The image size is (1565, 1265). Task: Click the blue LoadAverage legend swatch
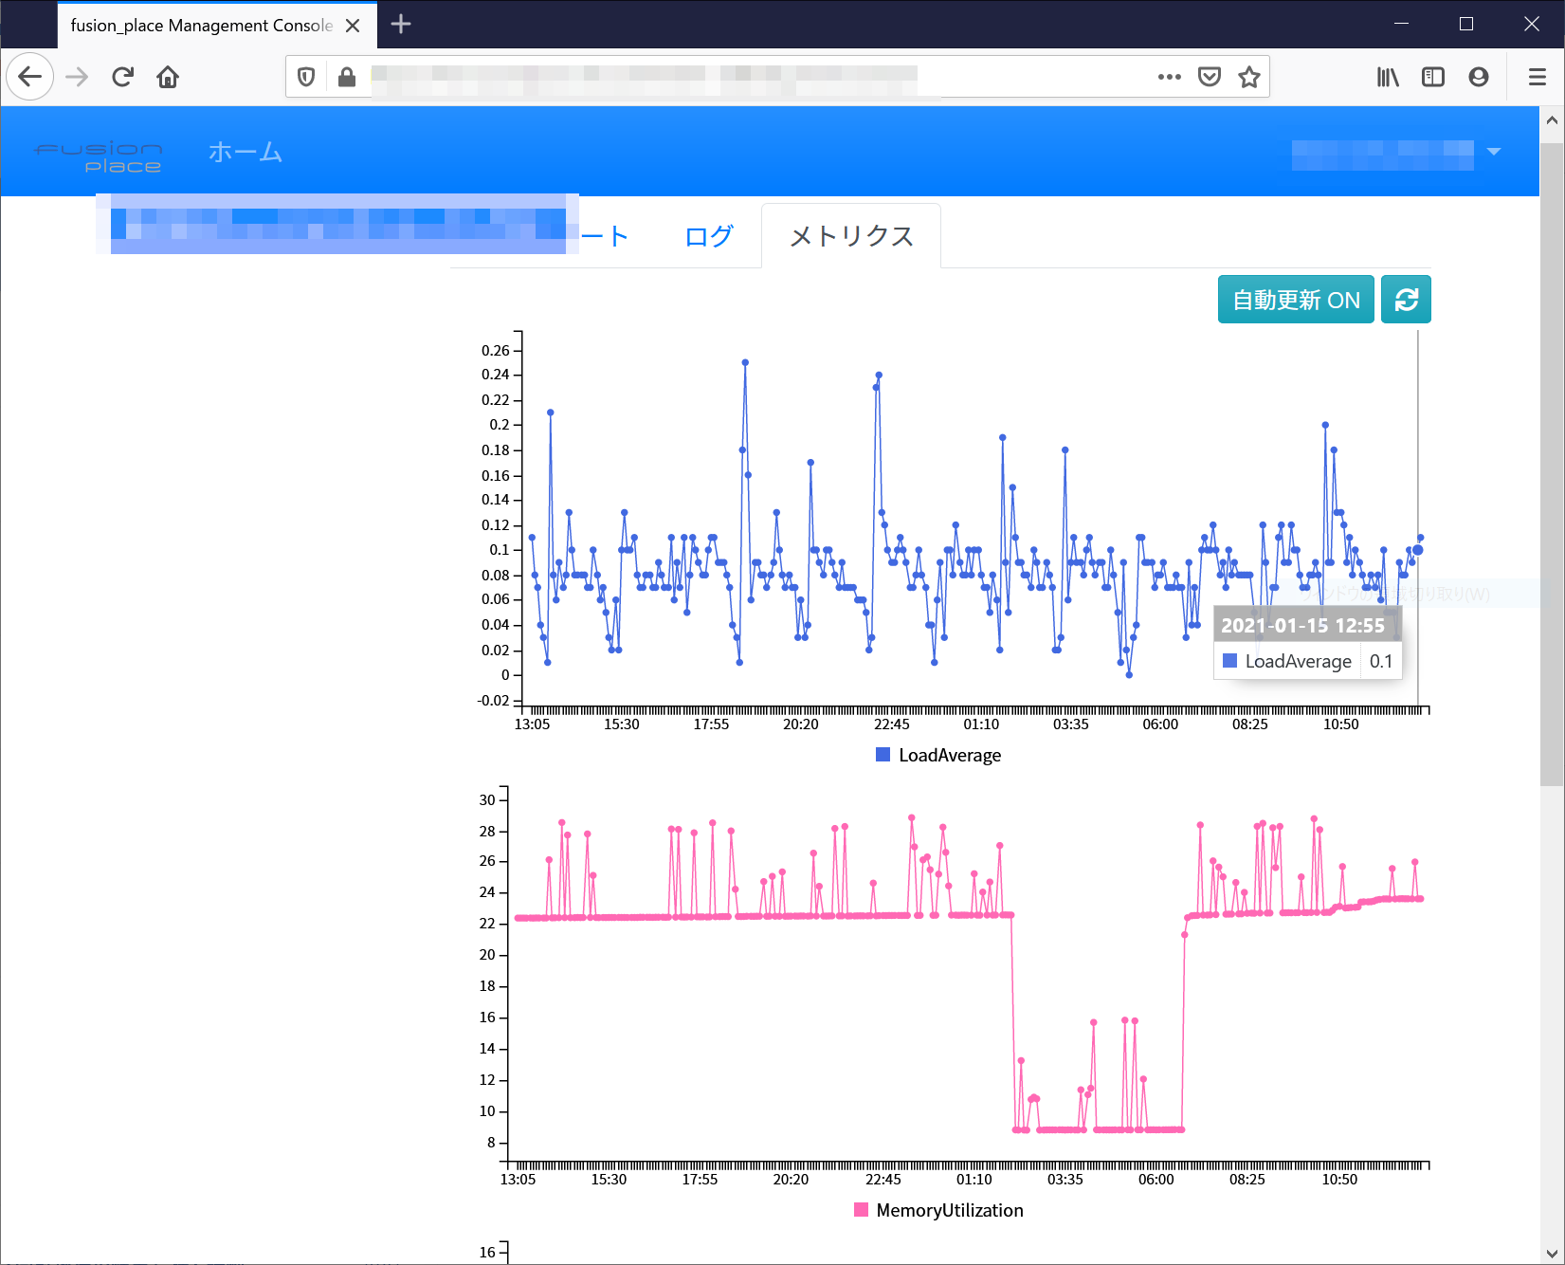coord(883,755)
